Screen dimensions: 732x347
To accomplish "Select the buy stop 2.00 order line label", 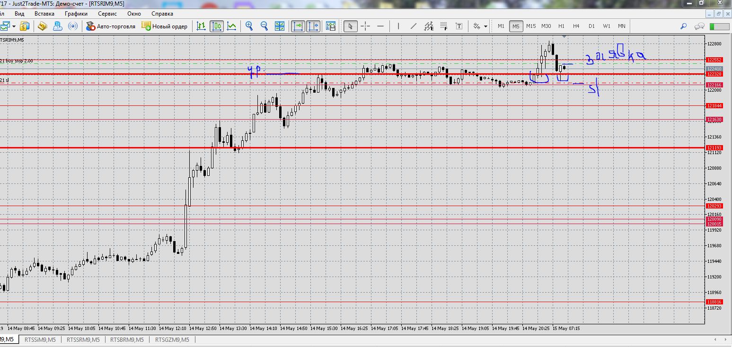I will 17,61.
